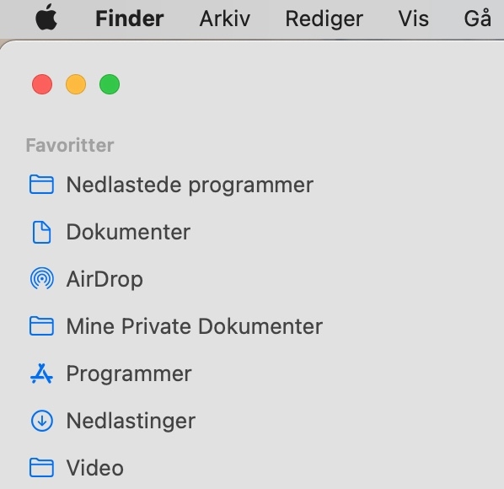Go to Mine Private Dokumenter
This screenshot has width=504, height=489.
click(x=195, y=326)
